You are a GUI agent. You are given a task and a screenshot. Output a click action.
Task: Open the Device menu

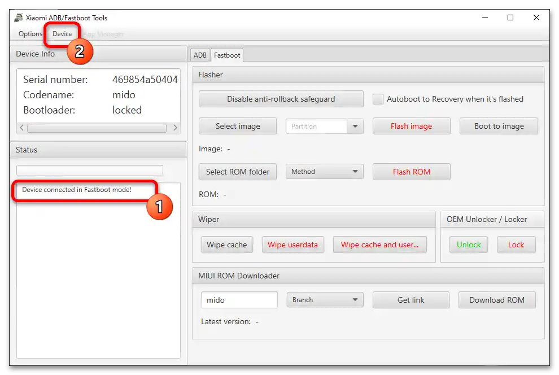62,34
